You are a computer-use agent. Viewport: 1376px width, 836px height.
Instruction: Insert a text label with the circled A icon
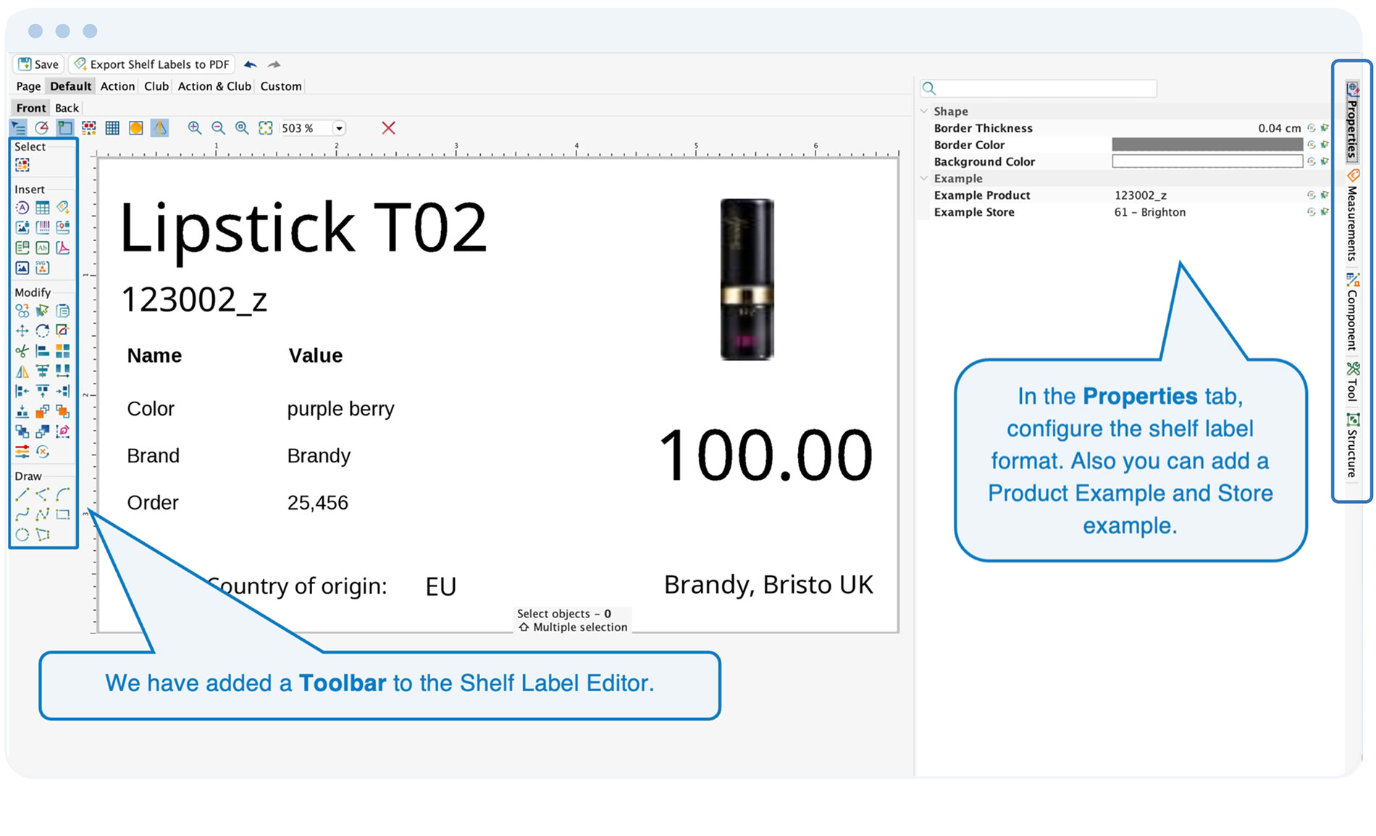pyautogui.click(x=22, y=208)
